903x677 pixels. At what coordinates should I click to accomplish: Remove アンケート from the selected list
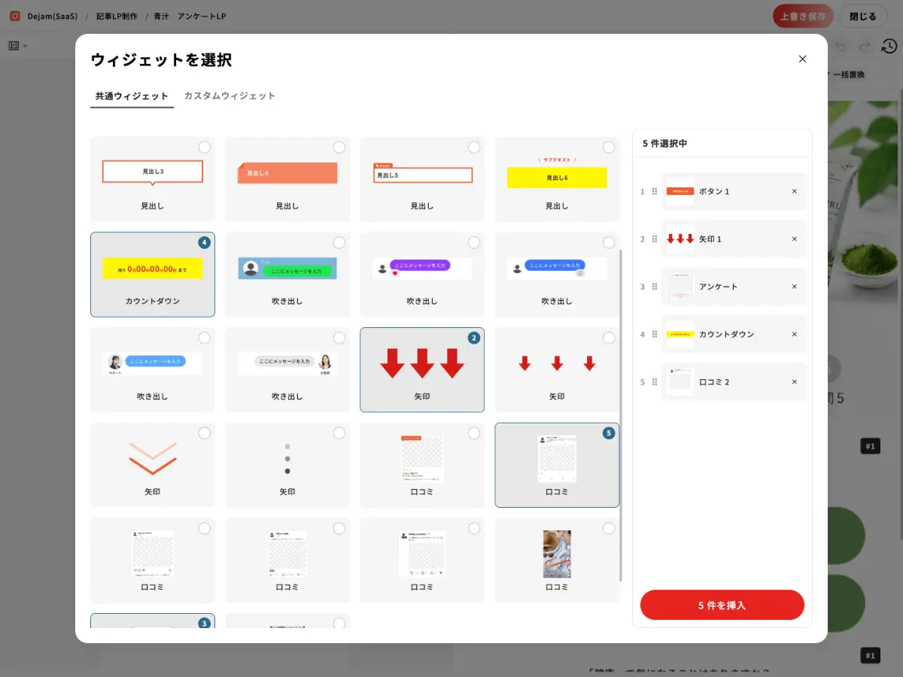pyautogui.click(x=794, y=287)
